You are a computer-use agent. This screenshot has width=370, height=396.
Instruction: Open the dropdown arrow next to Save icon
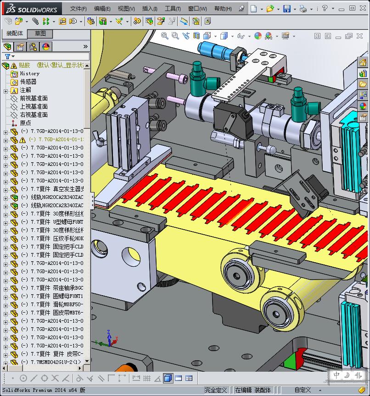(295, 9)
